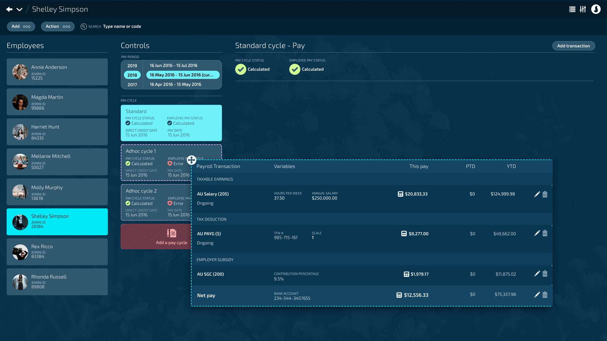The height and width of the screenshot is (341, 607).
Task: Click calculator icon beside $1,979.17
Action: click(406, 274)
